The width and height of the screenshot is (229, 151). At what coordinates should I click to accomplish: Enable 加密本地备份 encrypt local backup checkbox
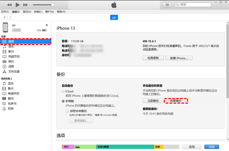point(67,111)
